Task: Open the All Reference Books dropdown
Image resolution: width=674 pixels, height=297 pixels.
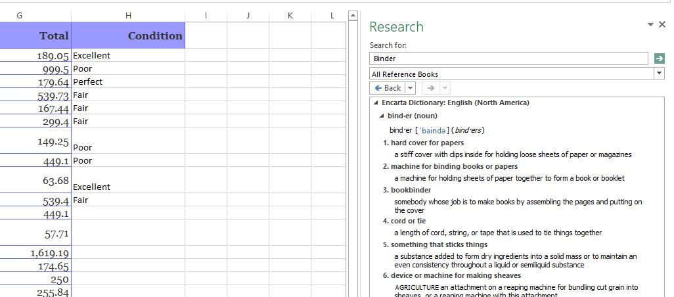Action: pyautogui.click(x=660, y=74)
